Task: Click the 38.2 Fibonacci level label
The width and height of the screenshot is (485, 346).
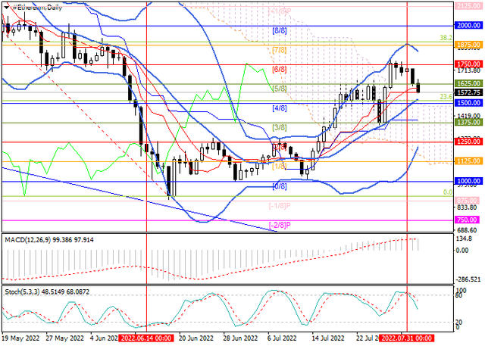Action: tap(446, 37)
